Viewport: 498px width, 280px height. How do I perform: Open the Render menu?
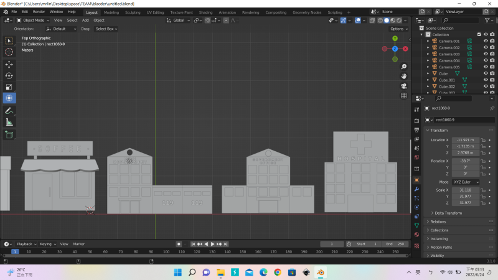[39, 12]
